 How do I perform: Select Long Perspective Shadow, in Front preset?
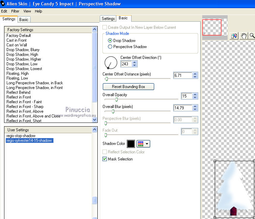(x=34, y=88)
